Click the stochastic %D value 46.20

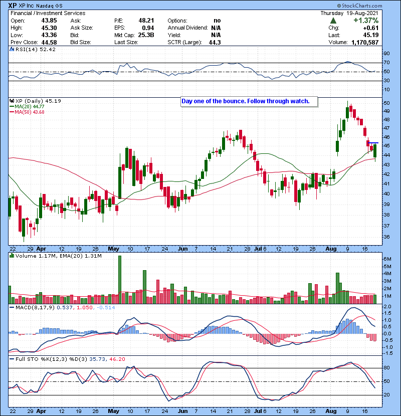pyautogui.click(x=117, y=359)
